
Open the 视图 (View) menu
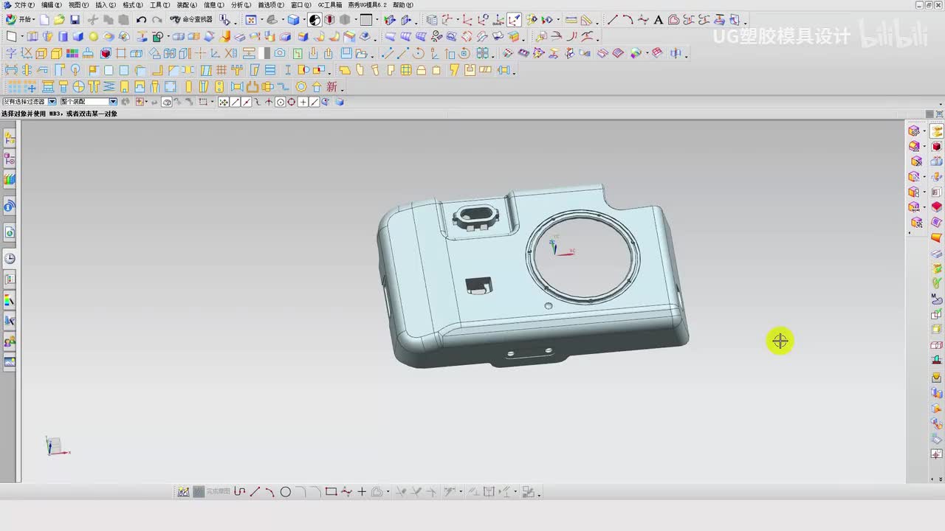click(78, 4)
